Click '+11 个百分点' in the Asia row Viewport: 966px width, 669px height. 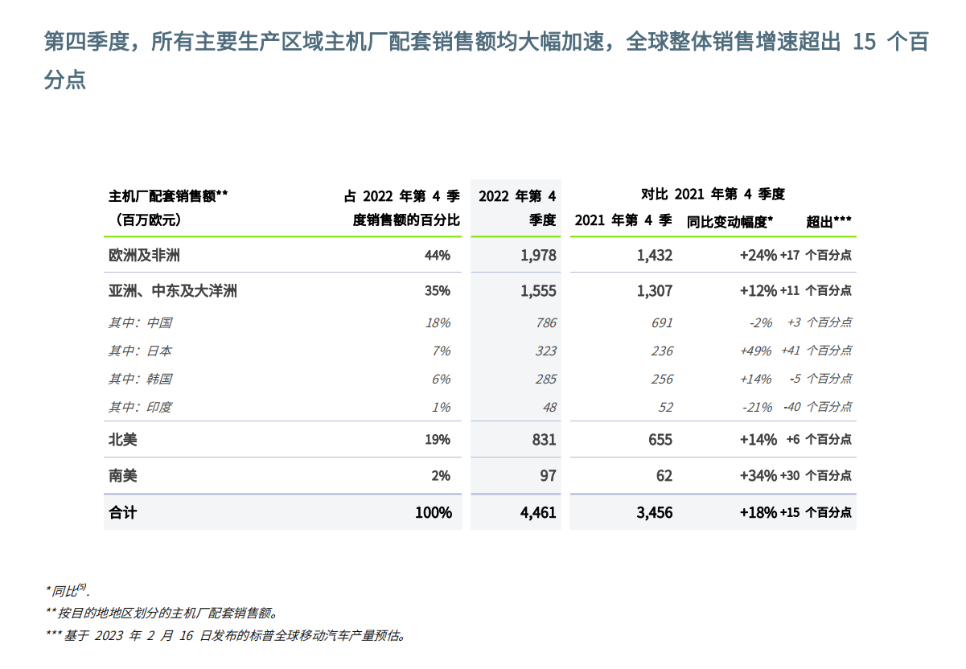816,291
